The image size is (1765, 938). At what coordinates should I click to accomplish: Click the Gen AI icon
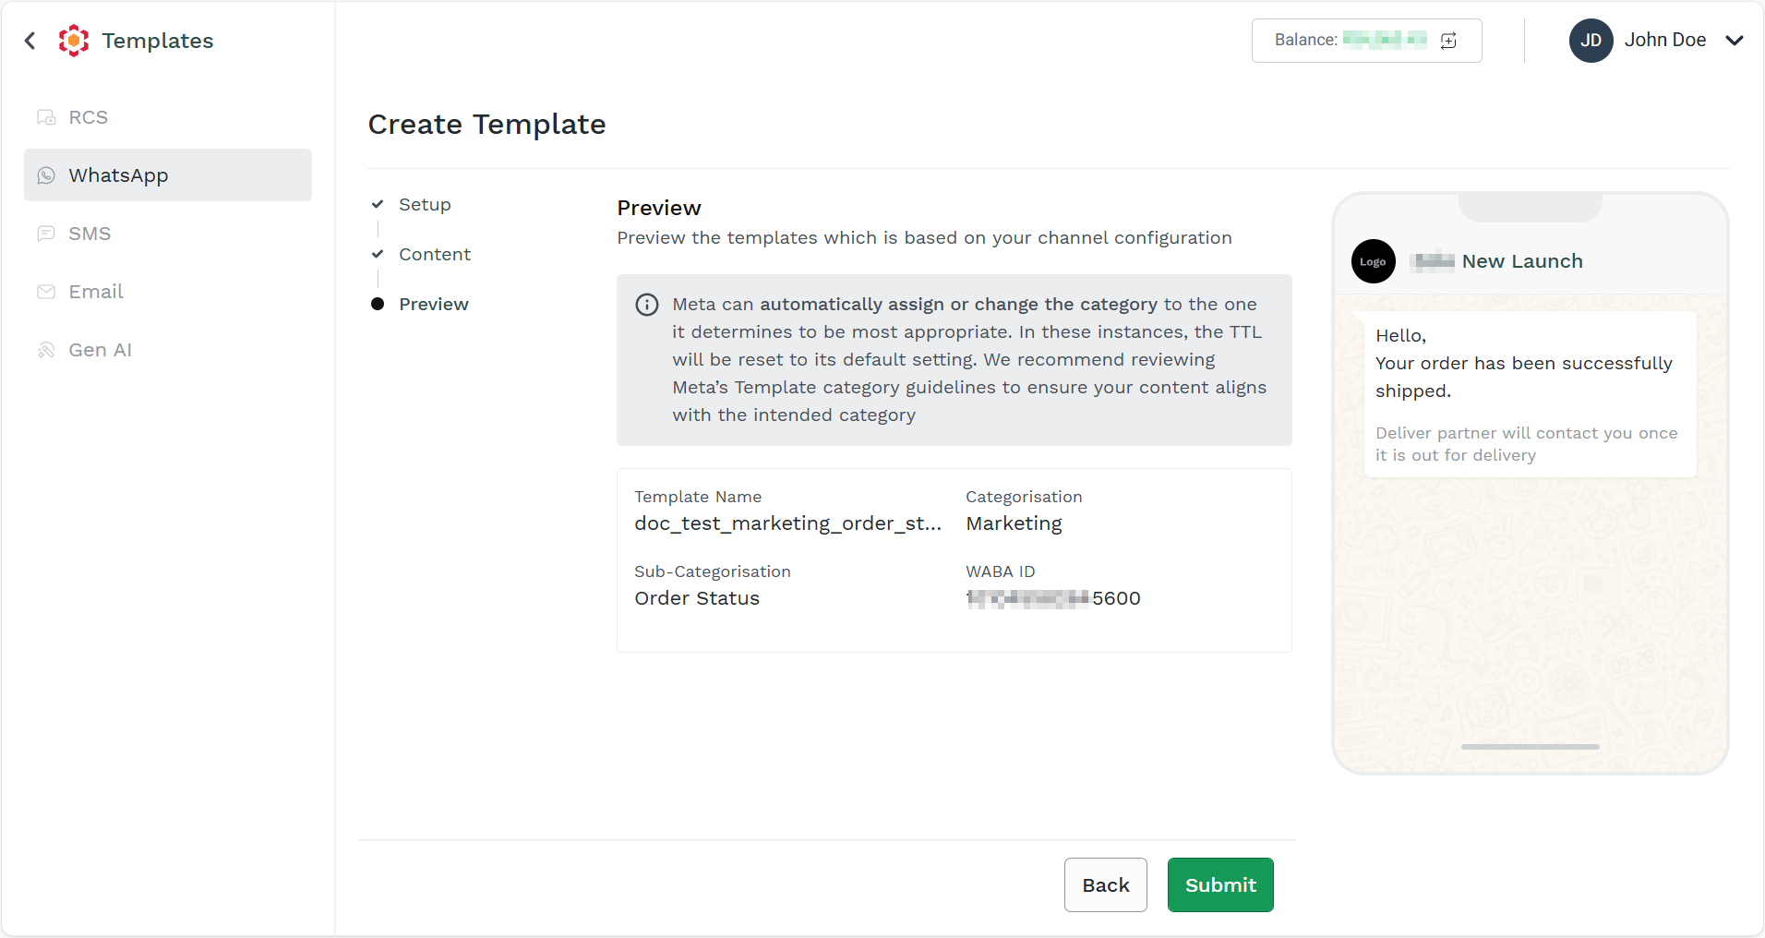pos(46,350)
